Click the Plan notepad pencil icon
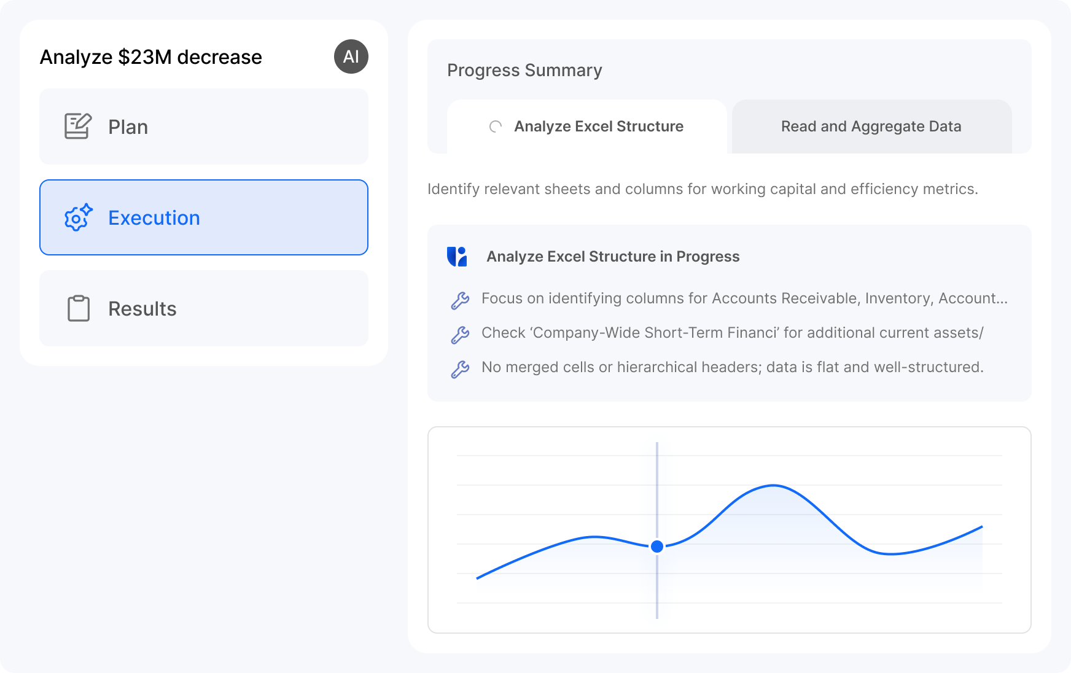The image size is (1071, 673). click(x=78, y=126)
